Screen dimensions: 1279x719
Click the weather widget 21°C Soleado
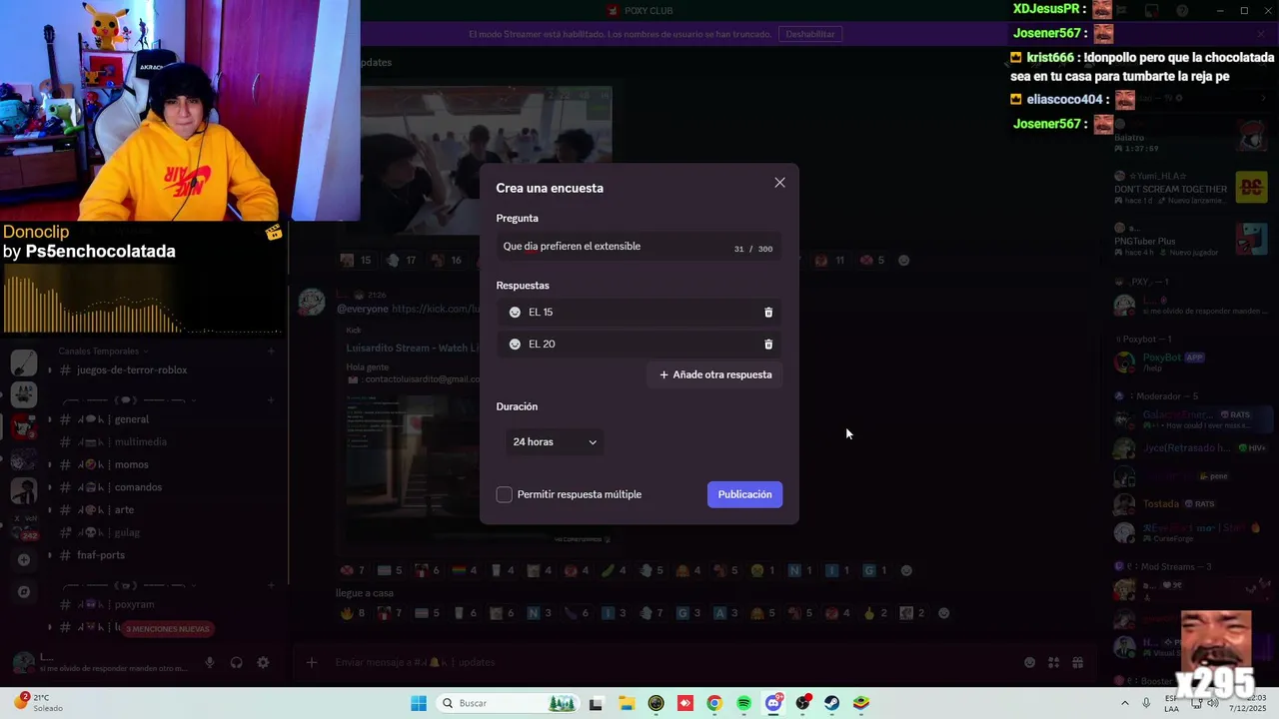pos(38,703)
